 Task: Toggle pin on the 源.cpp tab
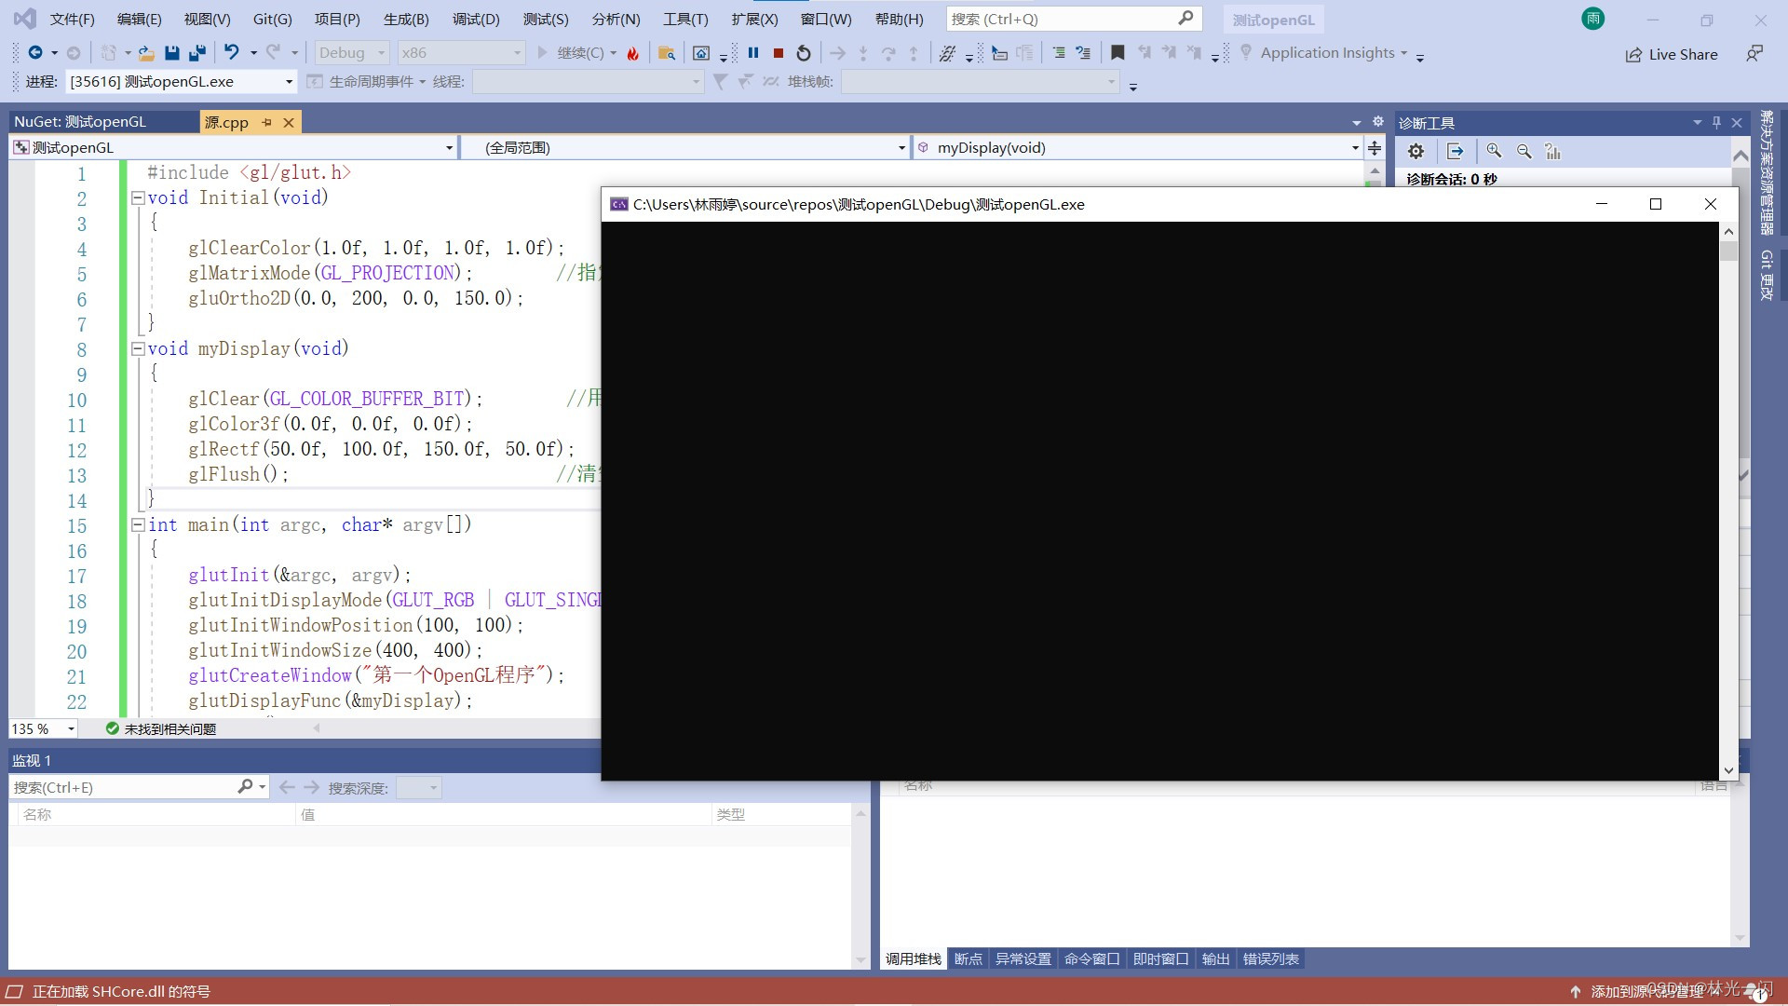tap(267, 122)
